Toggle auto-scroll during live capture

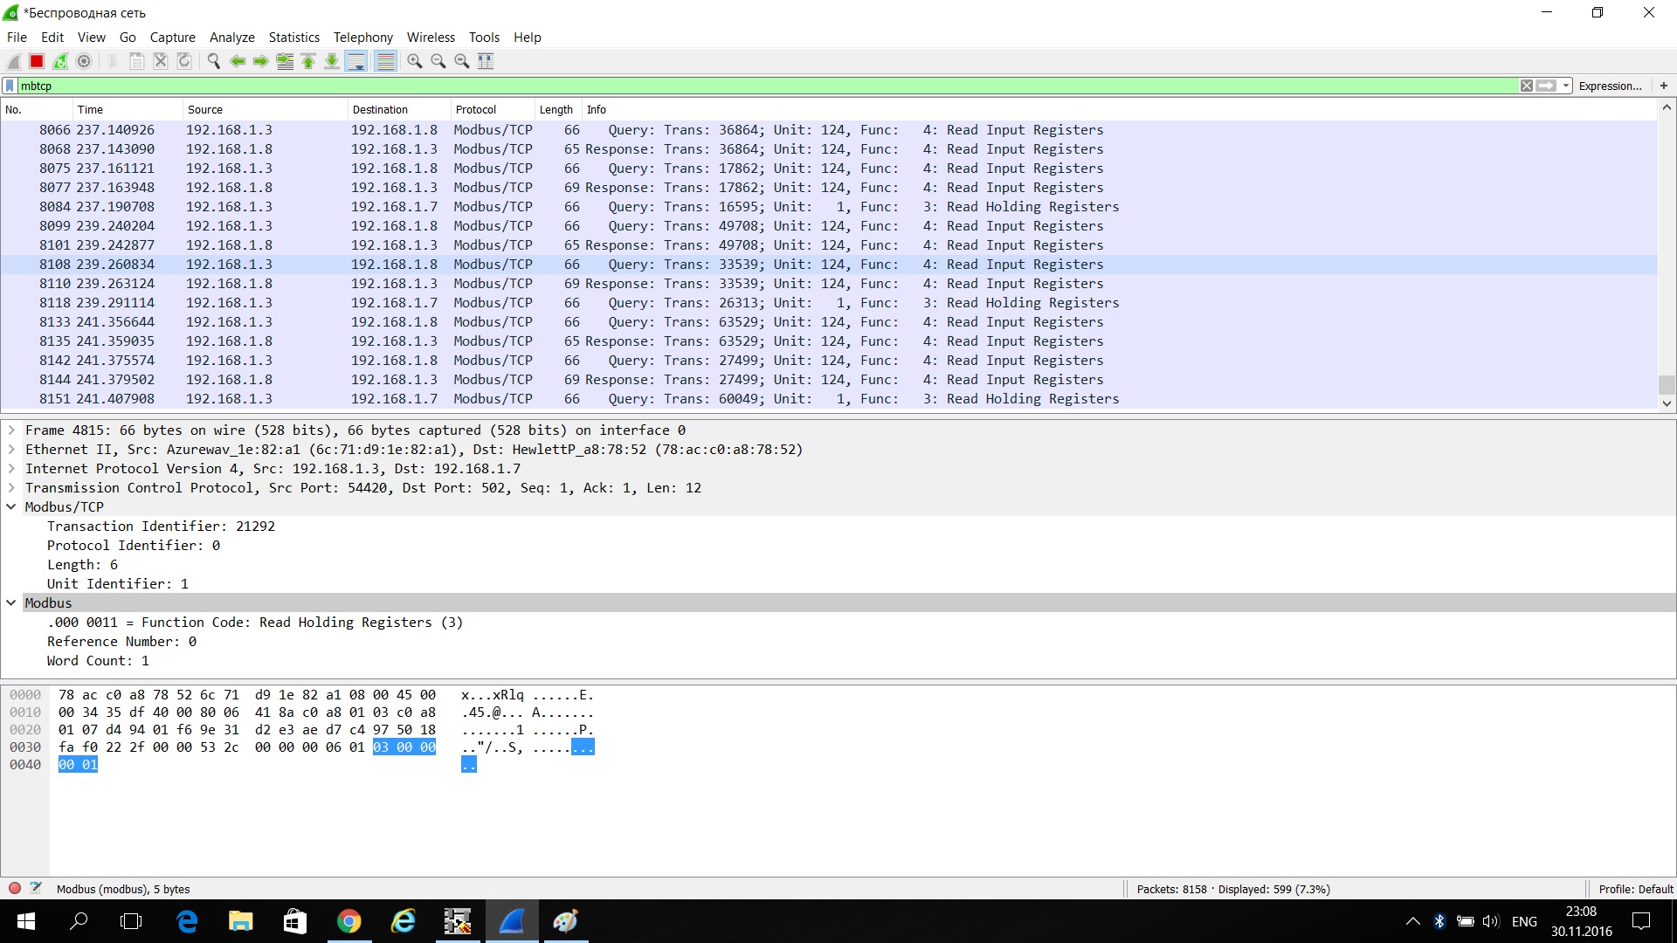(x=356, y=61)
